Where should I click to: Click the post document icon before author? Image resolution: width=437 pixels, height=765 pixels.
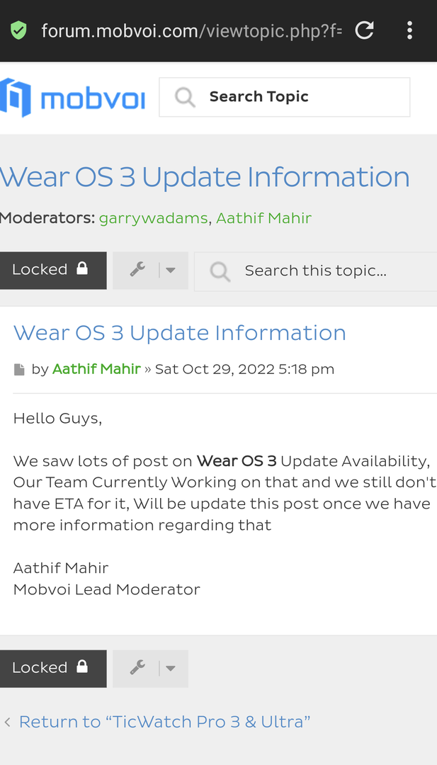tap(19, 370)
